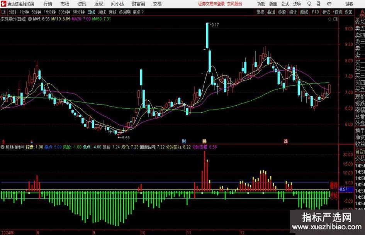The image size is (365, 235).
Task: Select the 月线 monthly chart tab
Action: 112,12
